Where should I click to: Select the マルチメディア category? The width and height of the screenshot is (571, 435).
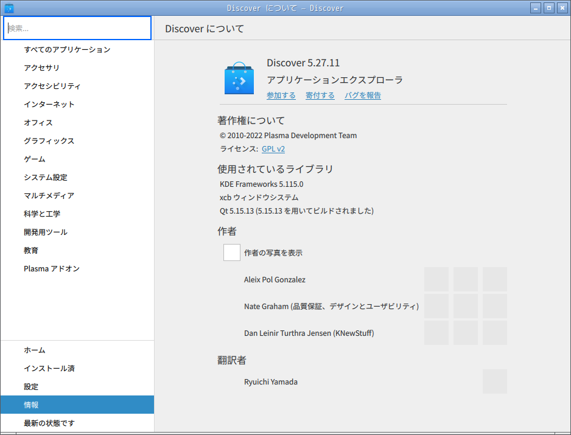click(77, 195)
